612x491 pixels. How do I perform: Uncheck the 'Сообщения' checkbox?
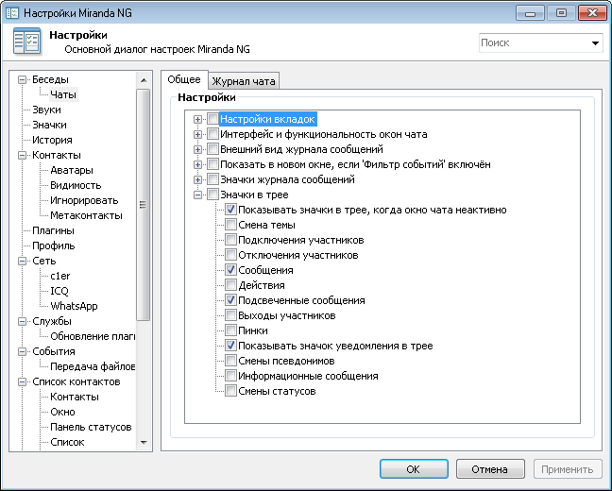[230, 270]
